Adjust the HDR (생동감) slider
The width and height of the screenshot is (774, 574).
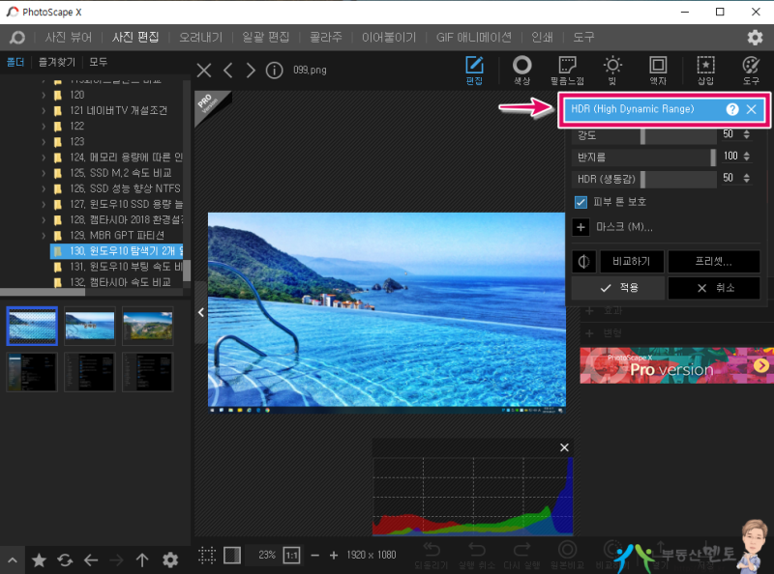tap(643, 179)
